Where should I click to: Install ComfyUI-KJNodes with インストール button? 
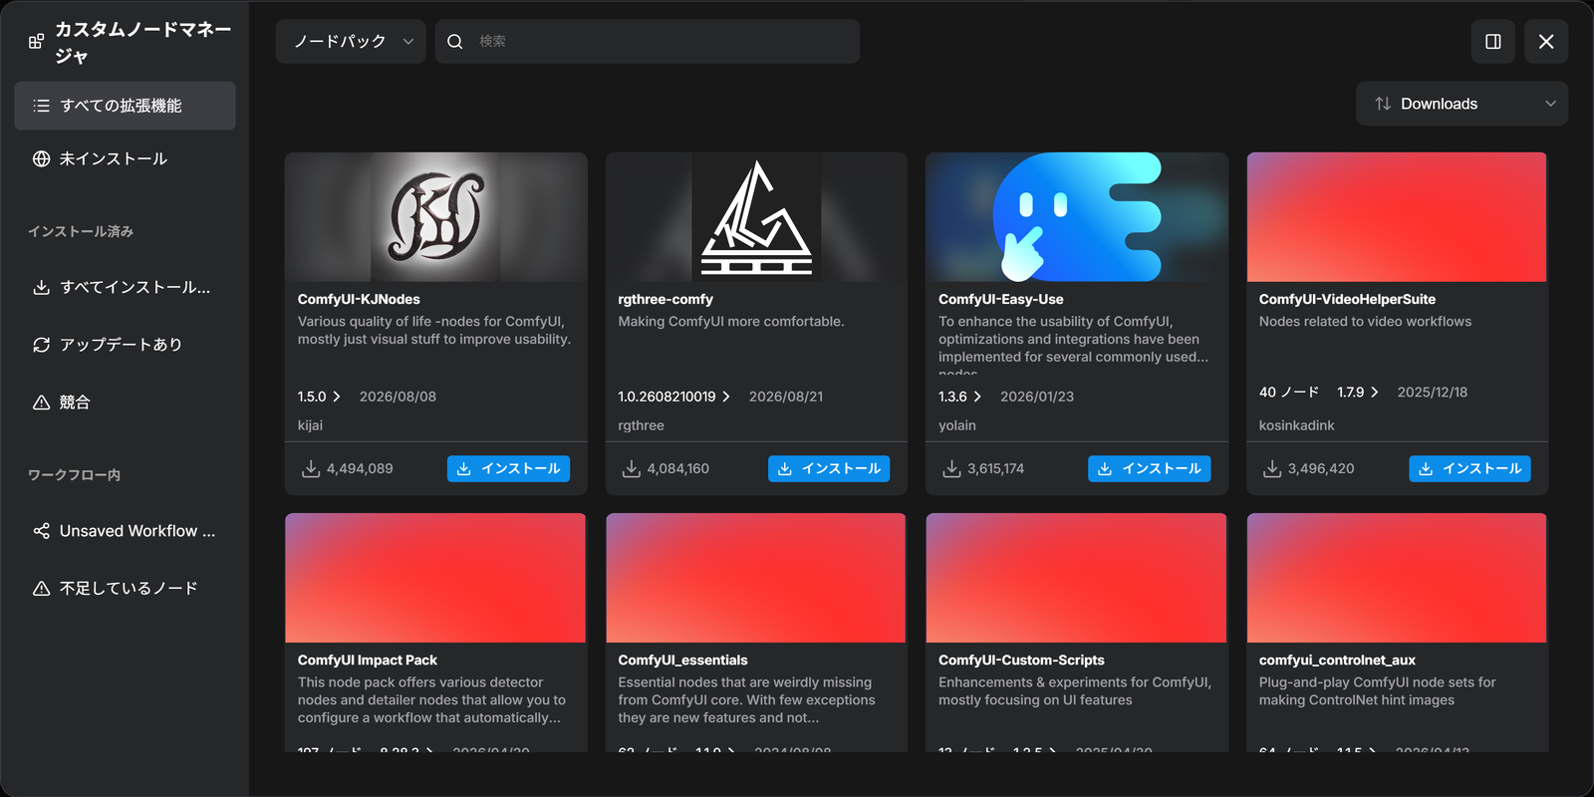click(508, 468)
